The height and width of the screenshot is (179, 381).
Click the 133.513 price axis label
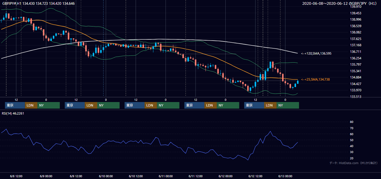click(355, 97)
